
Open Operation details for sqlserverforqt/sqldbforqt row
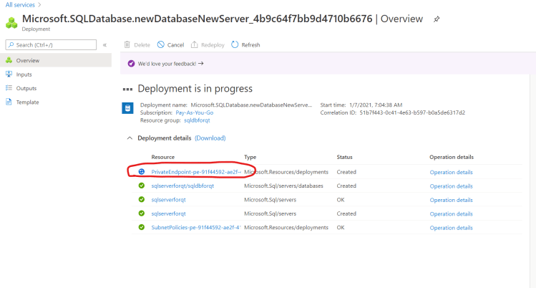click(452, 186)
